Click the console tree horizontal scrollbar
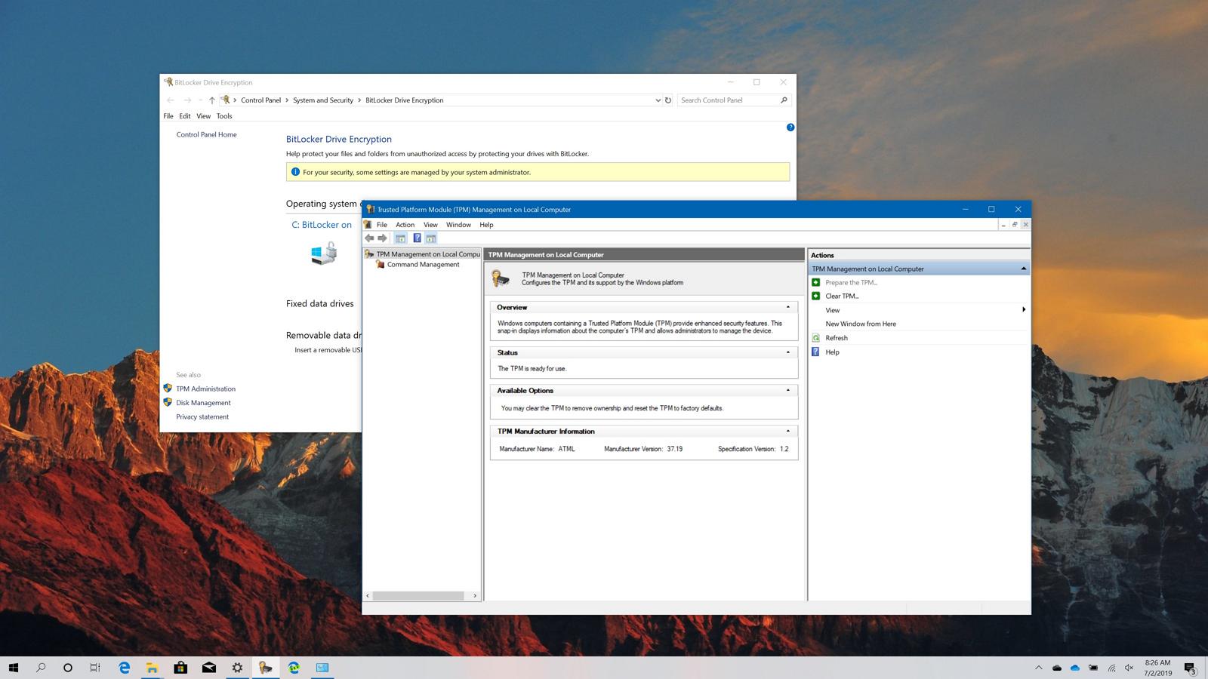 click(x=418, y=596)
